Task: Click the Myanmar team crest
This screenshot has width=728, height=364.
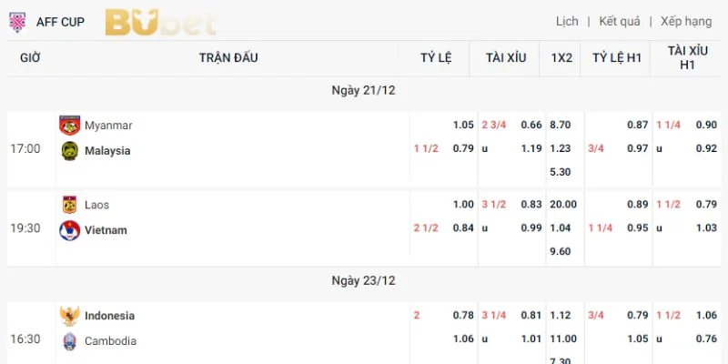Action: pyautogui.click(x=69, y=125)
